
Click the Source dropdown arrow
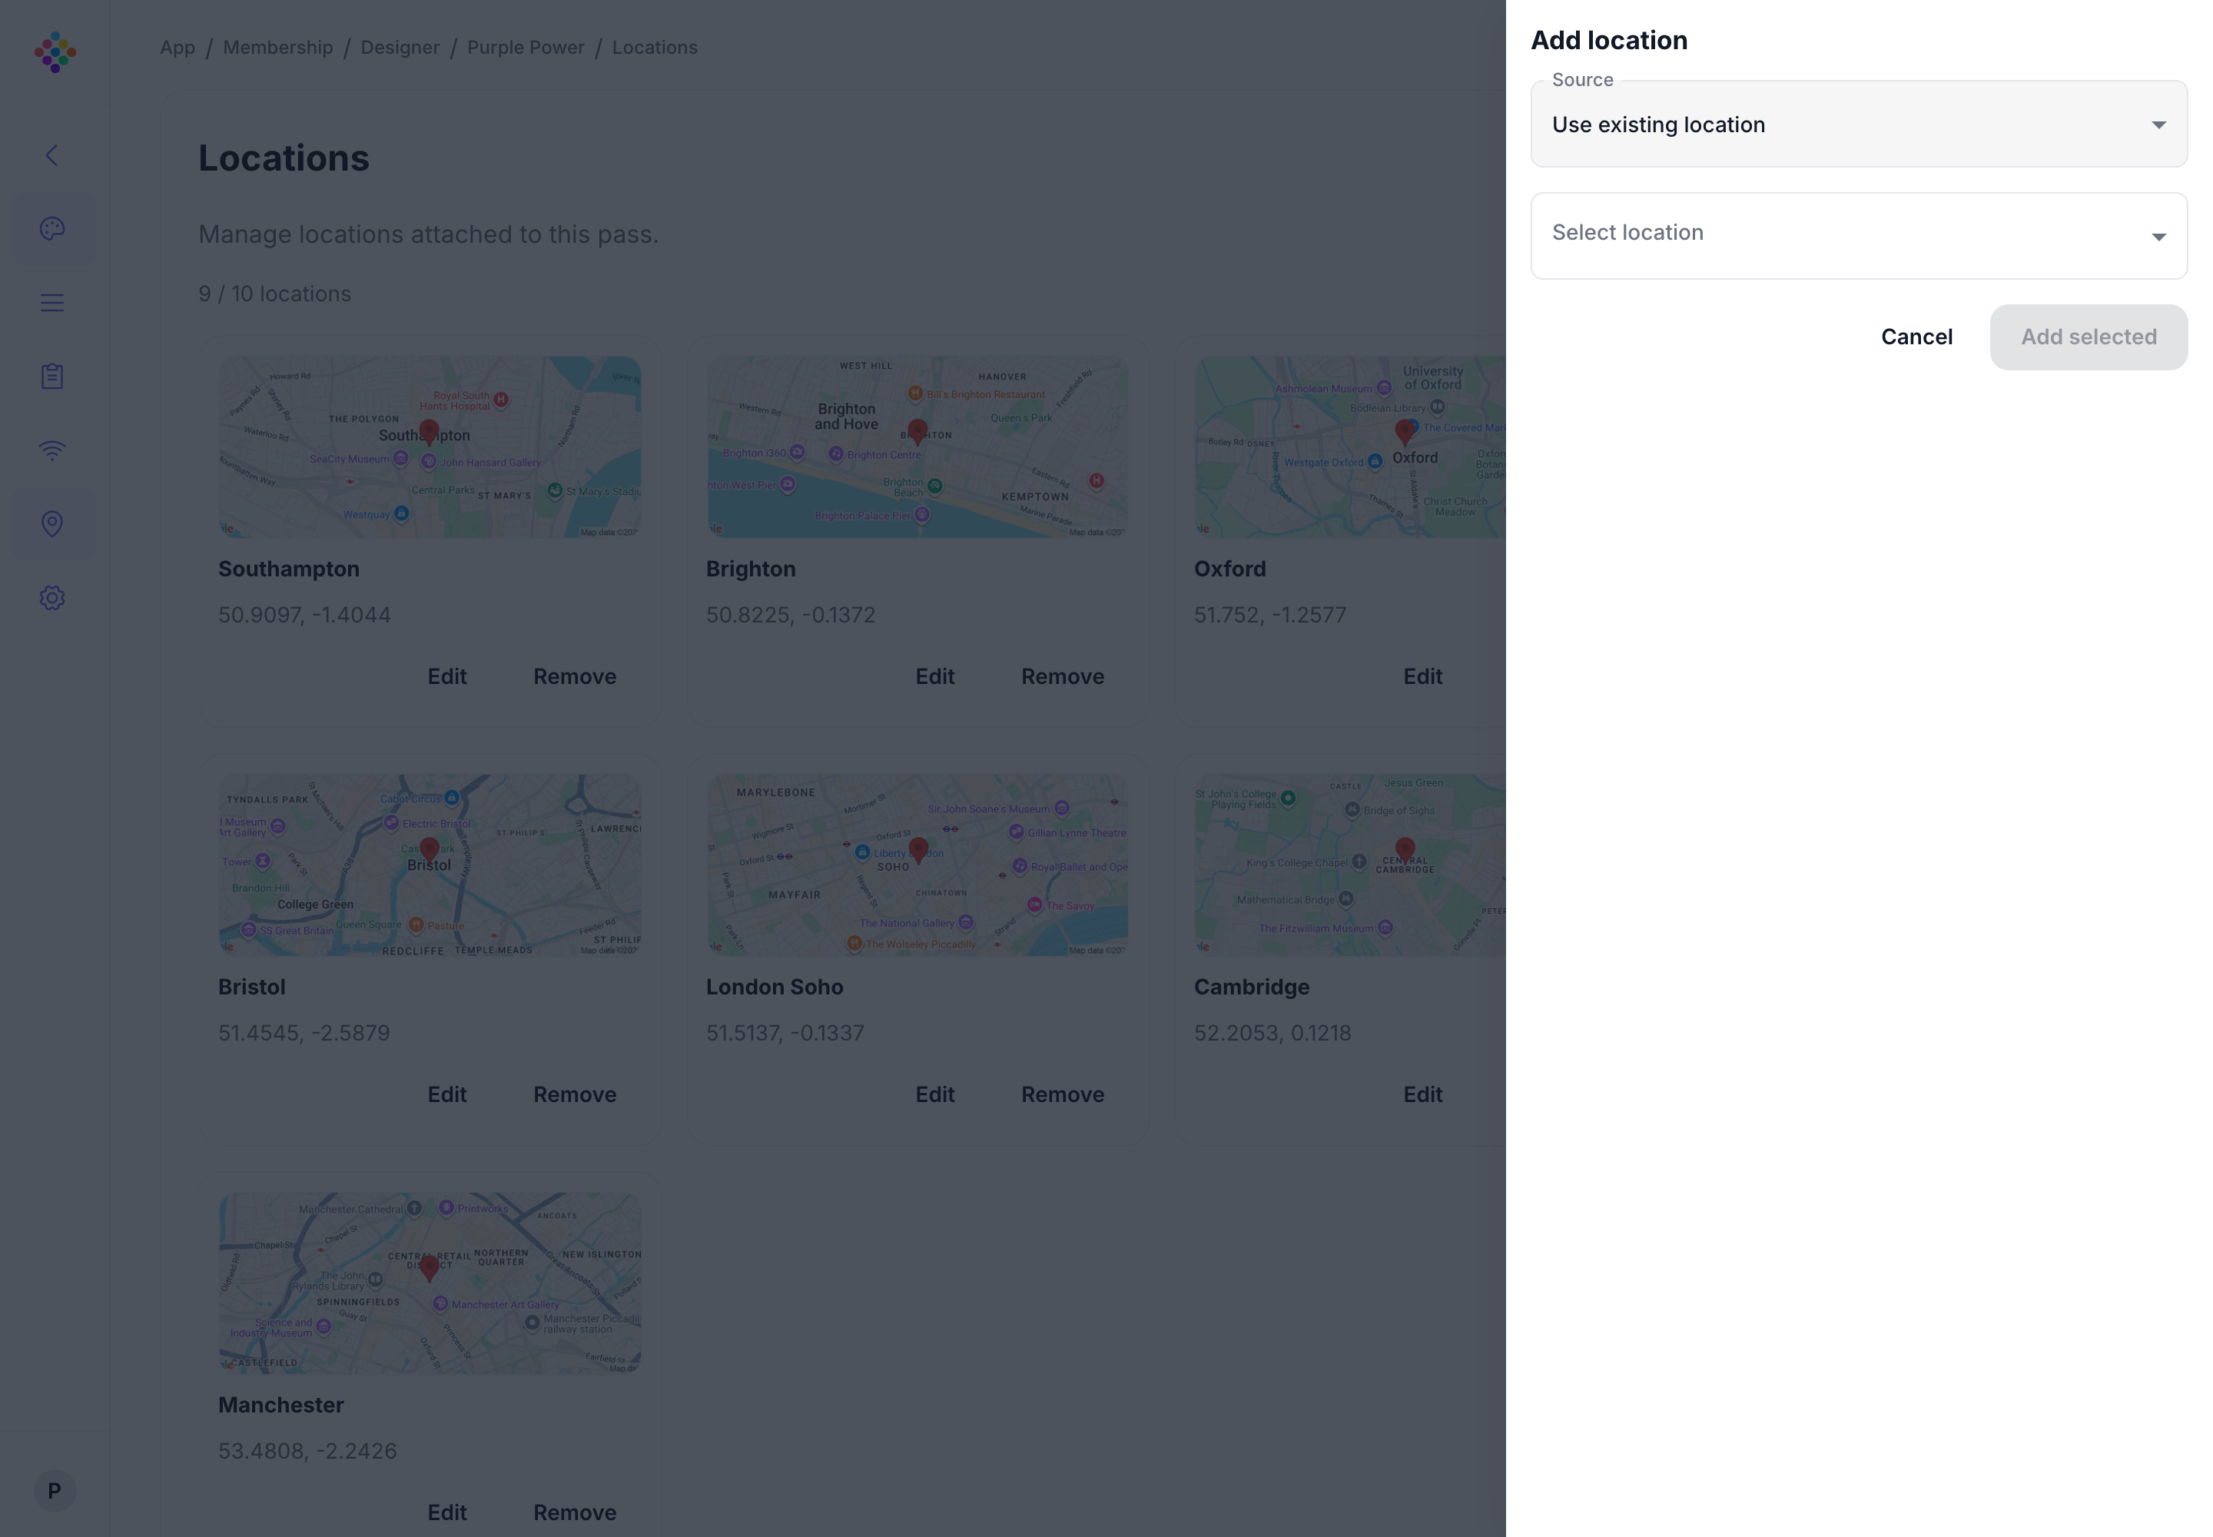tap(2158, 125)
